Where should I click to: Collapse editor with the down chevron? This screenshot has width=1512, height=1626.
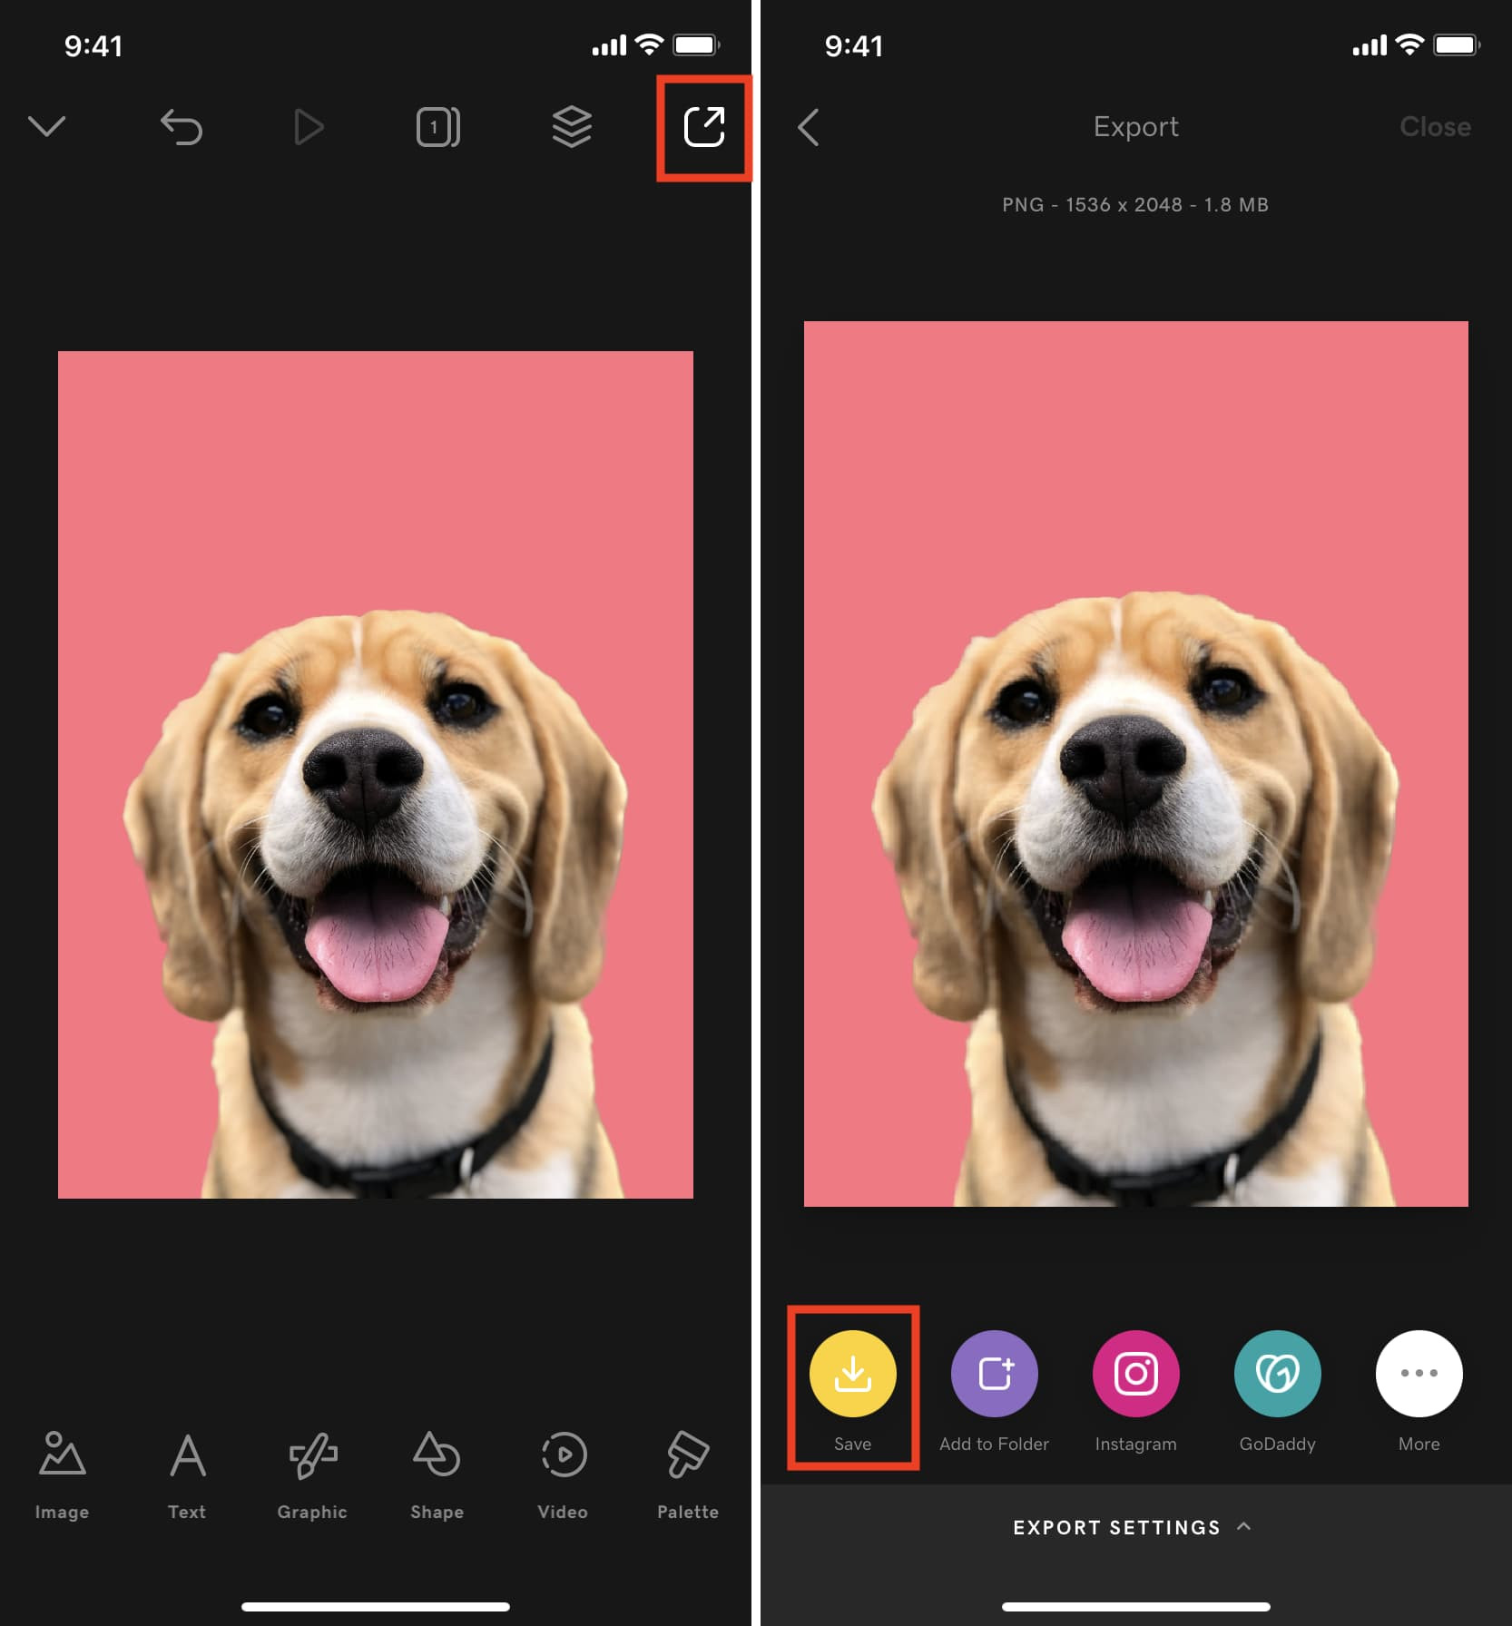(46, 127)
